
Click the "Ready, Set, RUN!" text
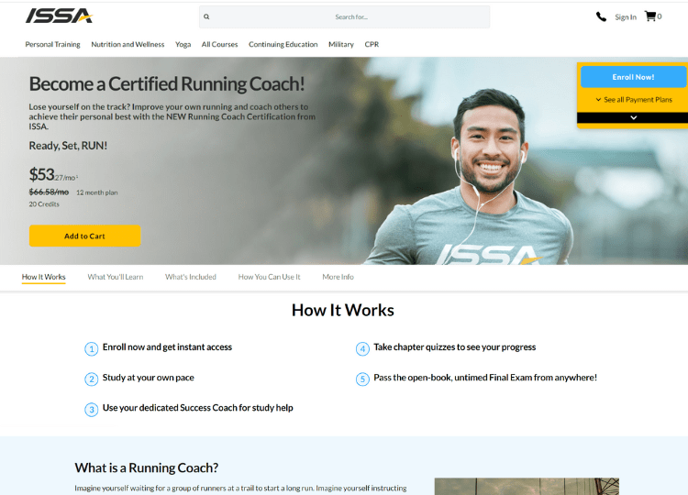[x=68, y=146]
